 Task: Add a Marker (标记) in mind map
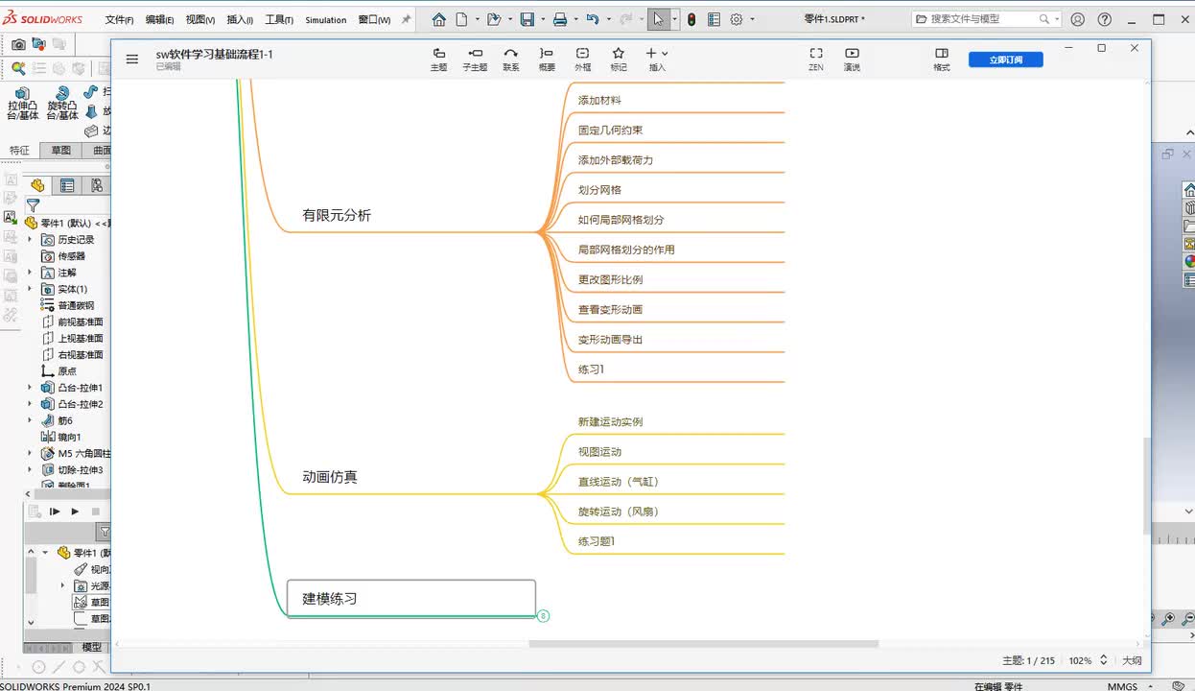coord(619,60)
